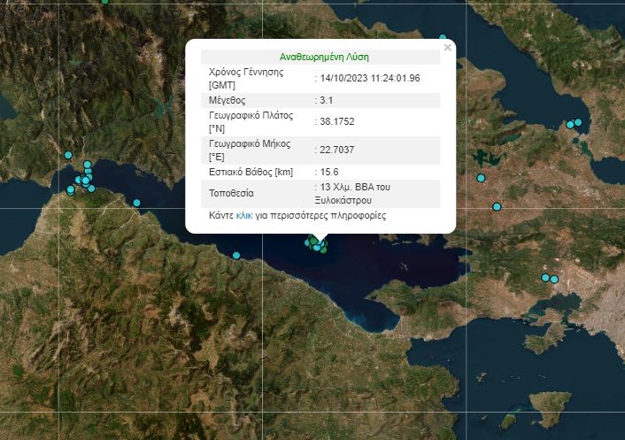Click the focal depth value 15.6
The width and height of the screenshot is (625, 440).
point(328,172)
